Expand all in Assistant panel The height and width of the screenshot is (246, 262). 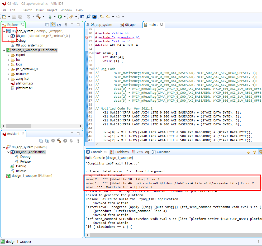(47, 141)
